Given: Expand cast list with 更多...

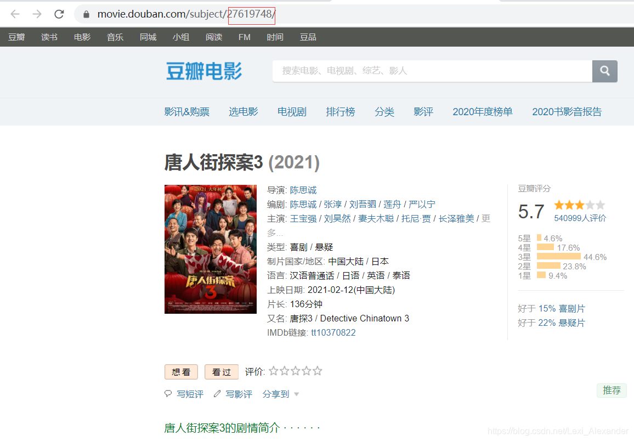Looking at the screenshot, I should (x=486, y=219).
